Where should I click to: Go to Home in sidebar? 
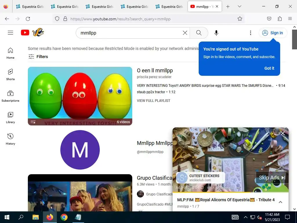pyautogui.click(x=10, y=53)
